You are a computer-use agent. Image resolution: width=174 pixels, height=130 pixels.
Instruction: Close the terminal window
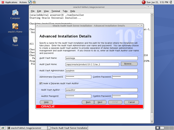[x=152, y=7]
